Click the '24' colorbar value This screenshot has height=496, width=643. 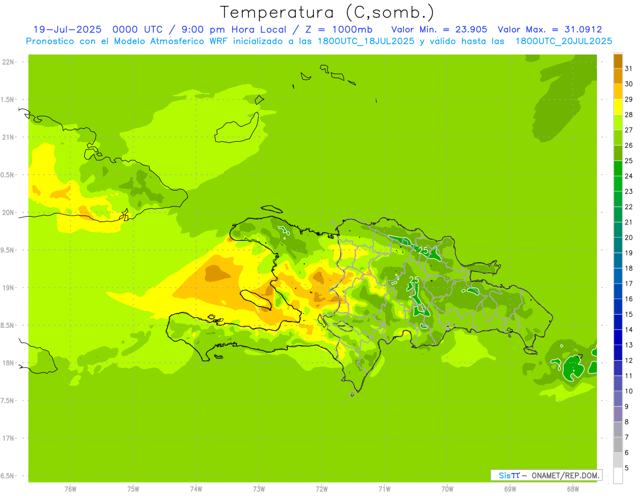click(x=629, y=176)
